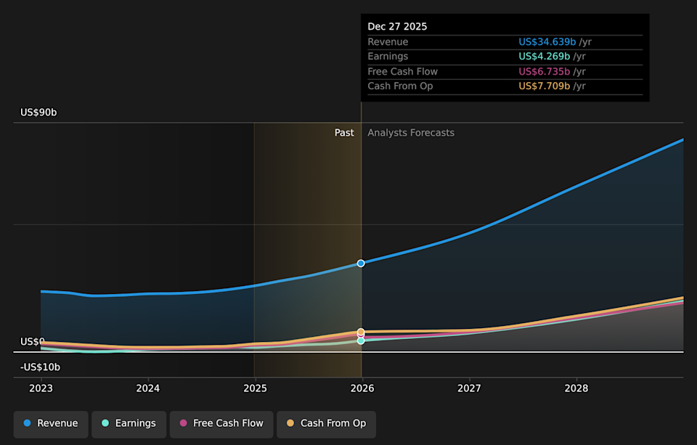Select the 2025 year axis label

click(x=255, y=388)
